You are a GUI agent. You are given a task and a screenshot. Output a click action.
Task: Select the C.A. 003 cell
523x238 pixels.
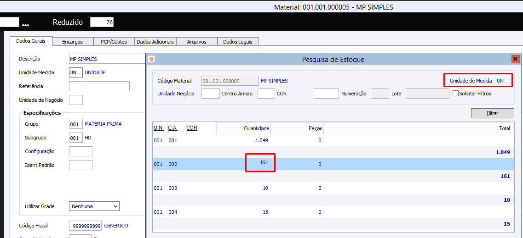[x=173, y=188]
